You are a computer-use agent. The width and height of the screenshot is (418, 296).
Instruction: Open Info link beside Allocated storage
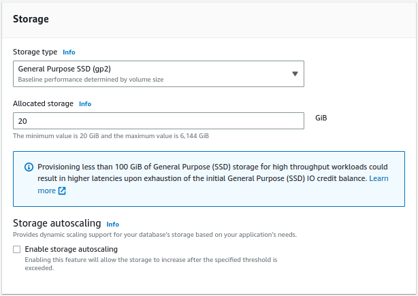pyautogui.click(x=85, y=104)
